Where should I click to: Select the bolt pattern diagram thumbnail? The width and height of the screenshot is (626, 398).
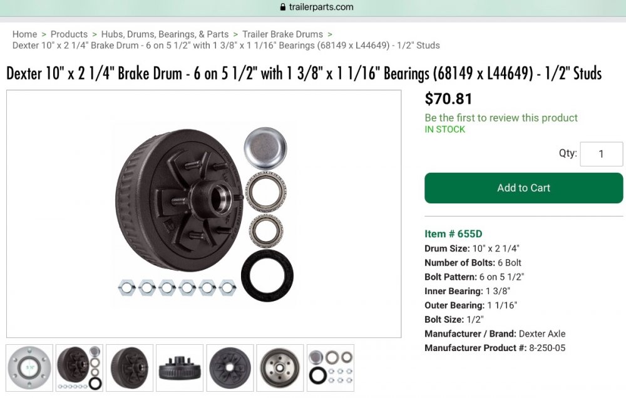29,368
